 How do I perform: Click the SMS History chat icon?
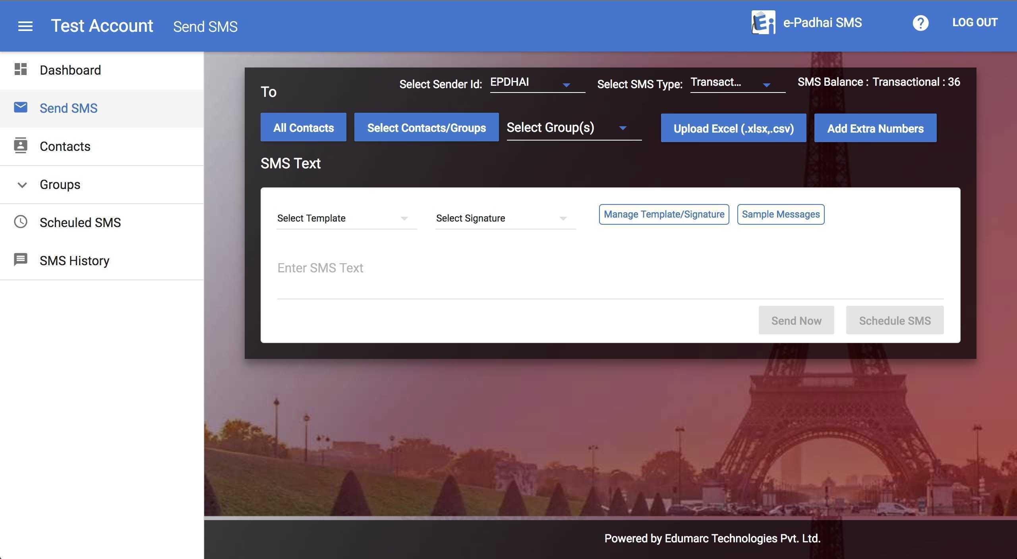pos(21,260)
